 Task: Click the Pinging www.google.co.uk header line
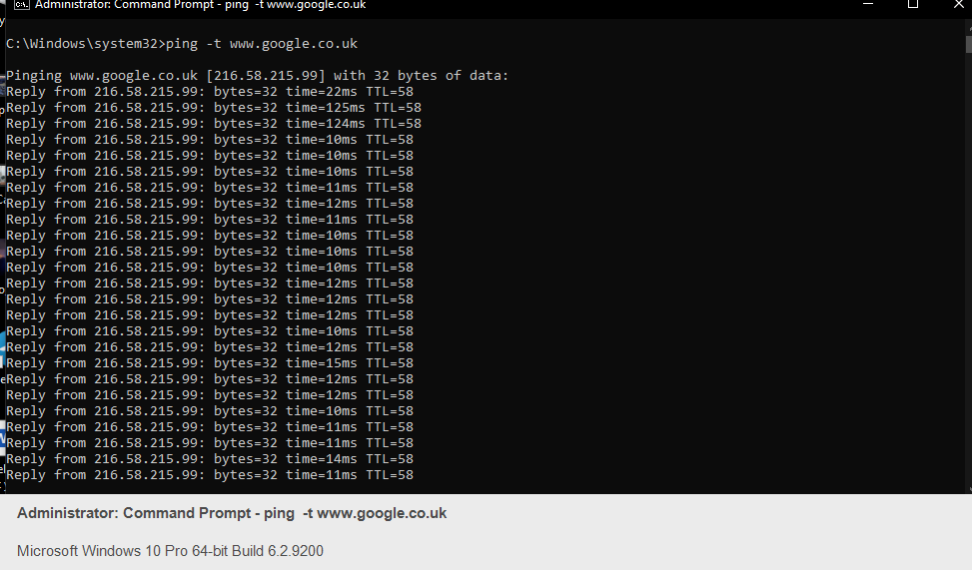pyautogui.click(x=258, y=76)
